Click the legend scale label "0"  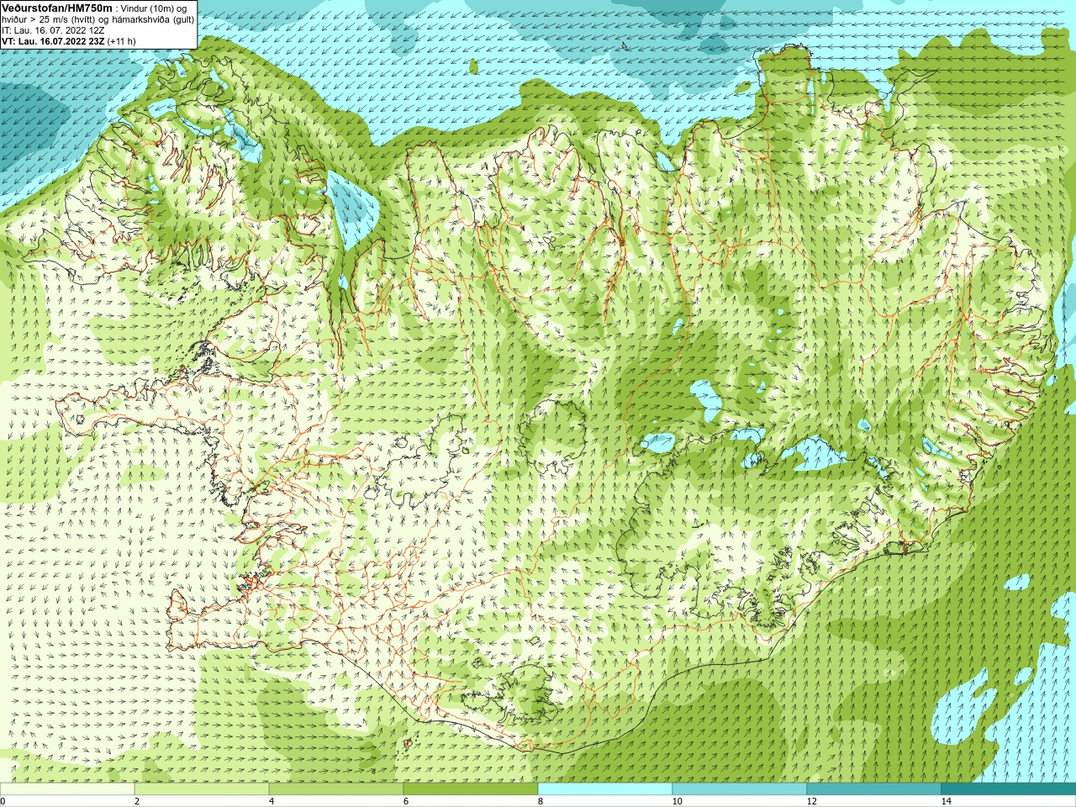point(3,801)
